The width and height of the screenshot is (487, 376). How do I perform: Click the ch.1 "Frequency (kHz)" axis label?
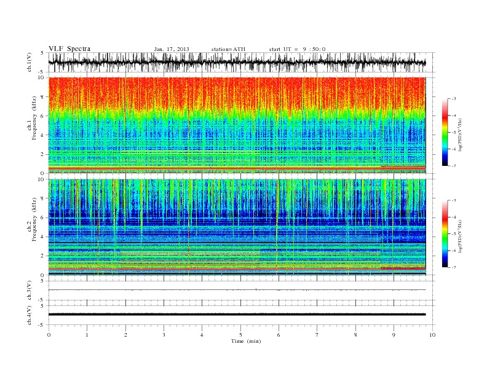point(34,118)
